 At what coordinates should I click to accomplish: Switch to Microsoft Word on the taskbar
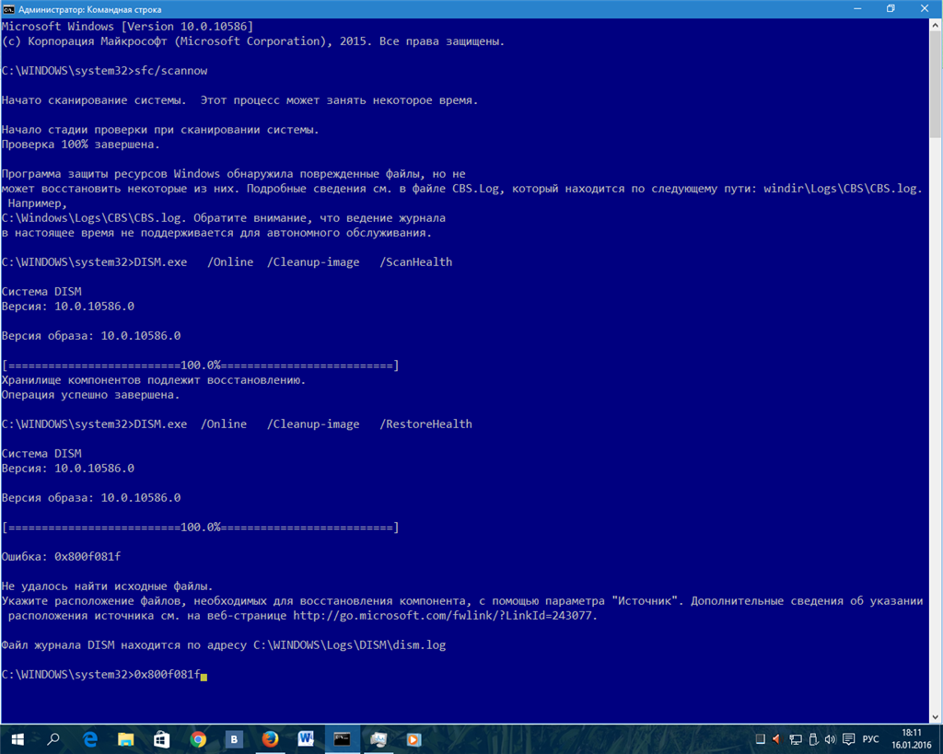coord(306,739)
